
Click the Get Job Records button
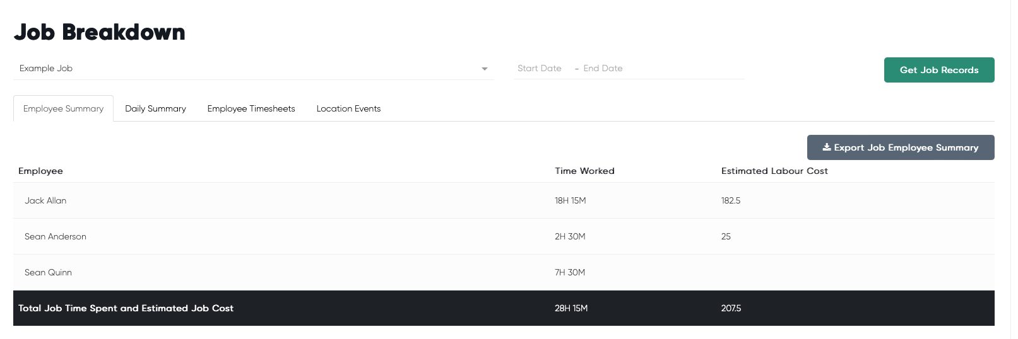pyautogui.click(x=939, y=70)
